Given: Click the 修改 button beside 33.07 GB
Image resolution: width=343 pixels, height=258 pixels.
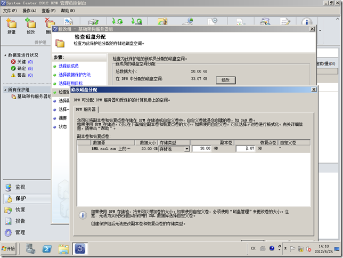Looking at the screenshot, I should (225, 80).
